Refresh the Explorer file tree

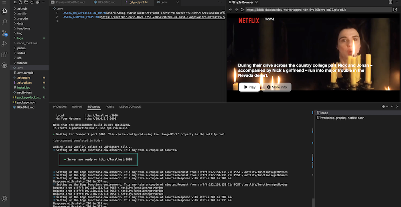[x=32, y=2]
